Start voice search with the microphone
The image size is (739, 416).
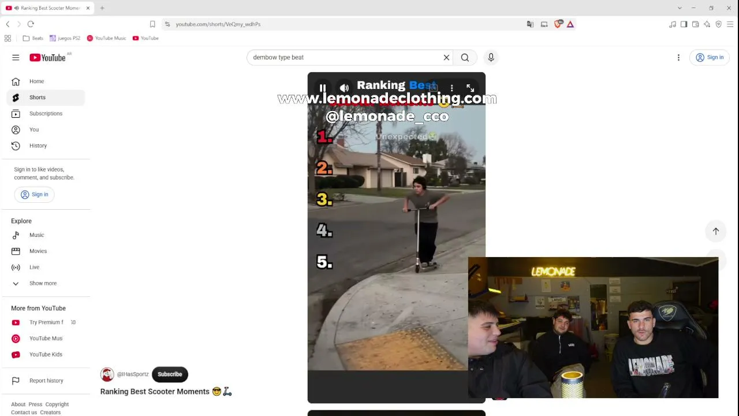(x=491, y=57)
